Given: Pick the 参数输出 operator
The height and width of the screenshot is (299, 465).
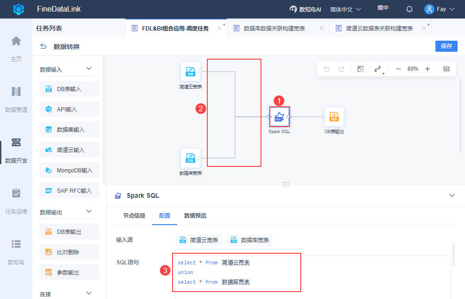Looking at the screenshot, I should point(69,272).
